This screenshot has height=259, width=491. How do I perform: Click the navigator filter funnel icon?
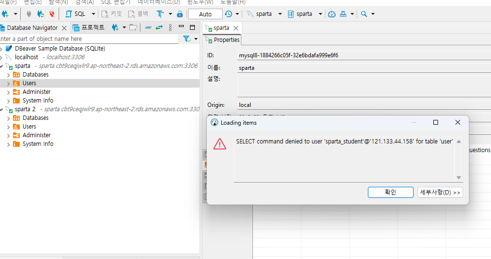[187, 39]
